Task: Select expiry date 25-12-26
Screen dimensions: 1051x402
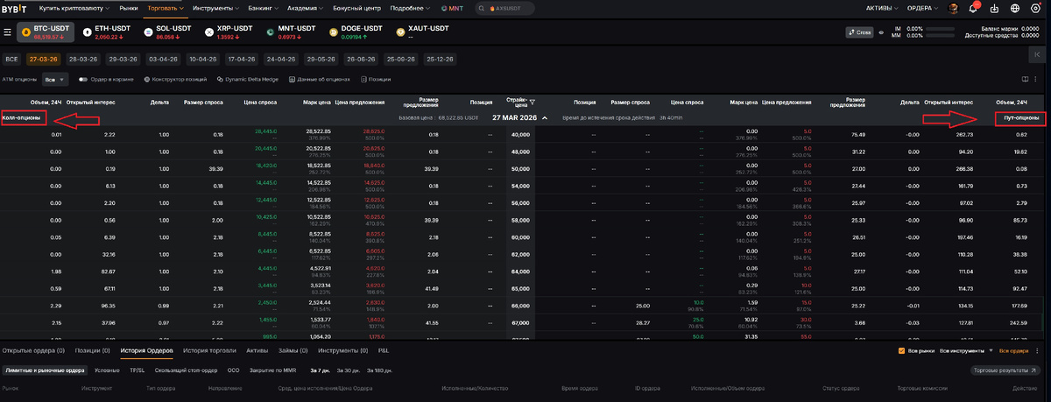Action: [x=439, y=59]
